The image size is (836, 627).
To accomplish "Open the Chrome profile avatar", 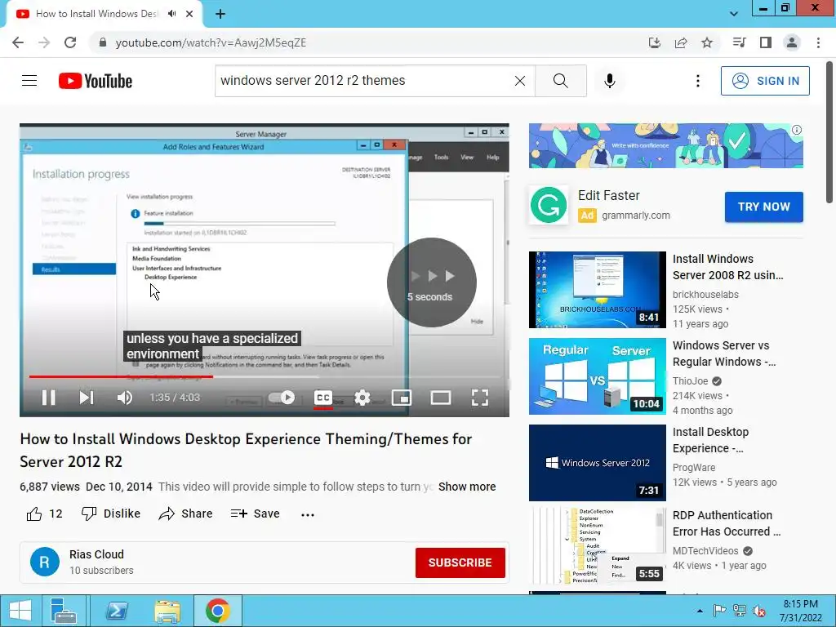I will point(792,42).
